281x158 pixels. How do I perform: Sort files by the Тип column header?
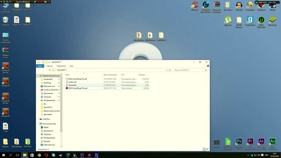coord(123,75)
